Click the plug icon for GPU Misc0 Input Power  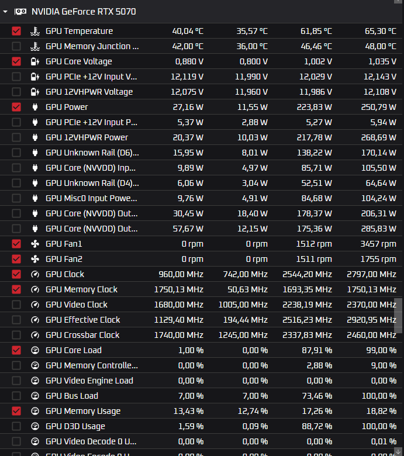click(x=35, y=198)
